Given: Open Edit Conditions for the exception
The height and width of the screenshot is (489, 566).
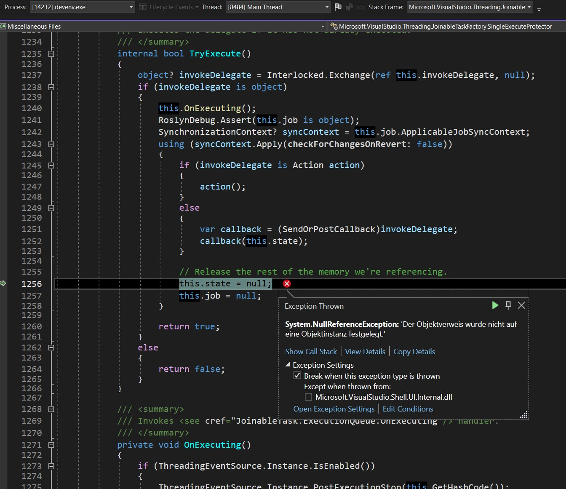Looking at the screenshot, I should [408, 409].
